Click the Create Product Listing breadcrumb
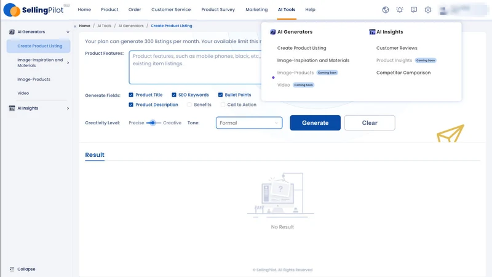 click(172, 26)
